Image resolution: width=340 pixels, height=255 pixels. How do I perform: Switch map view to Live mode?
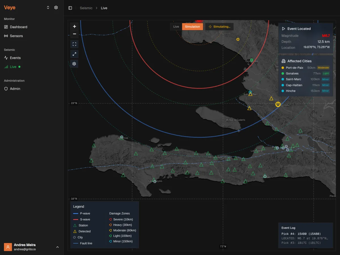[x=176, y=26]
